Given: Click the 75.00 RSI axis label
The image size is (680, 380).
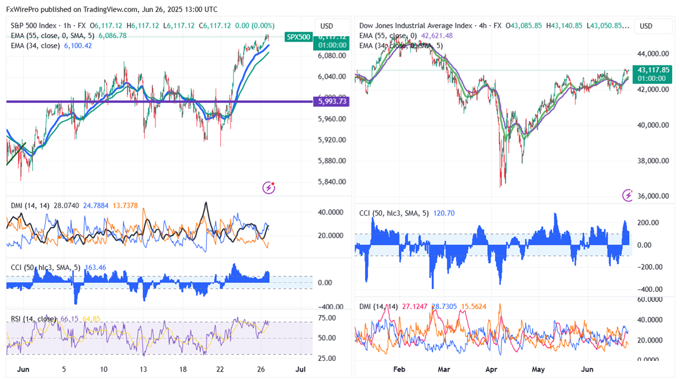Looking at the screenshot, I should [x=327, y=318].
